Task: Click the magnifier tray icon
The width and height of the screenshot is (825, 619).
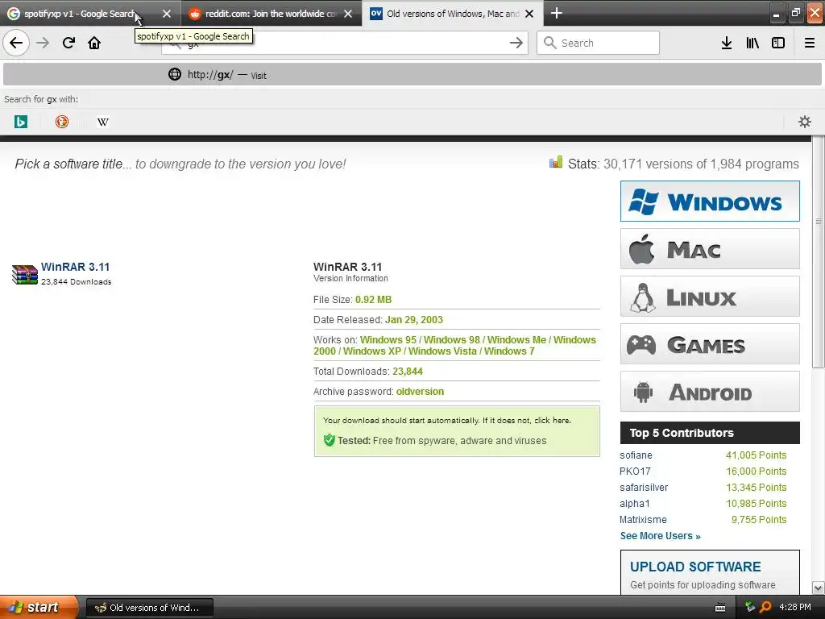Action: point(765,607)
